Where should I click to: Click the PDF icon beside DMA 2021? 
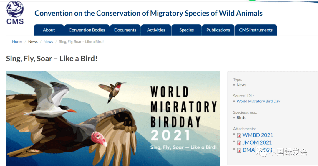click(x=239, y=150)
